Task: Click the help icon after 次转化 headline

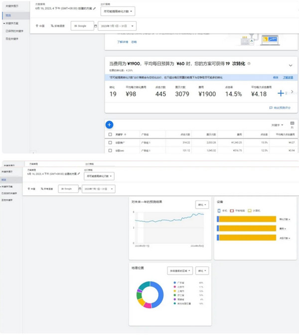Action: tap(249, 64)
